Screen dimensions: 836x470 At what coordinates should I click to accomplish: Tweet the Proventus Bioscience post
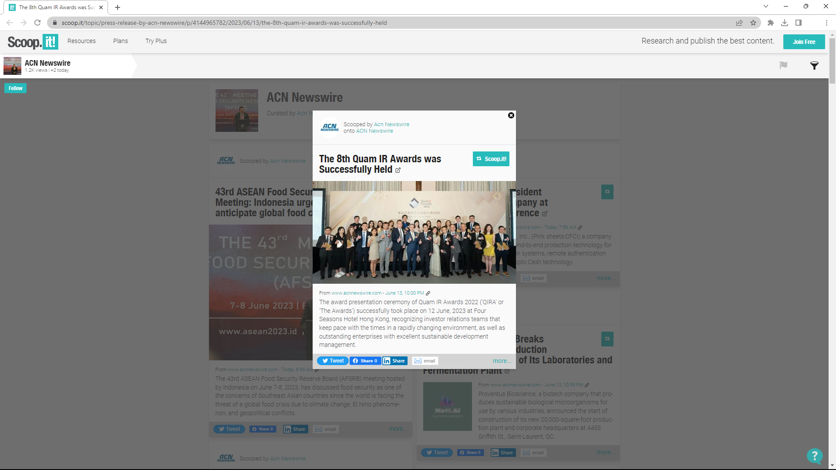pyautogui.click(x=437, y=453)
